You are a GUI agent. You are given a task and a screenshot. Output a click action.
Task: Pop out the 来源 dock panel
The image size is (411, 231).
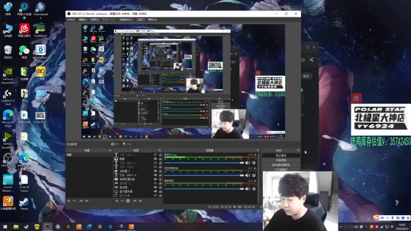[160, 150]
